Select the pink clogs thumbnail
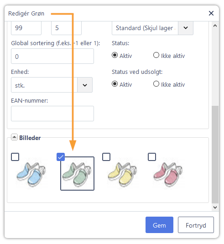Image resolution: width=224 pixels, height=244 pixels. [168, 174]
